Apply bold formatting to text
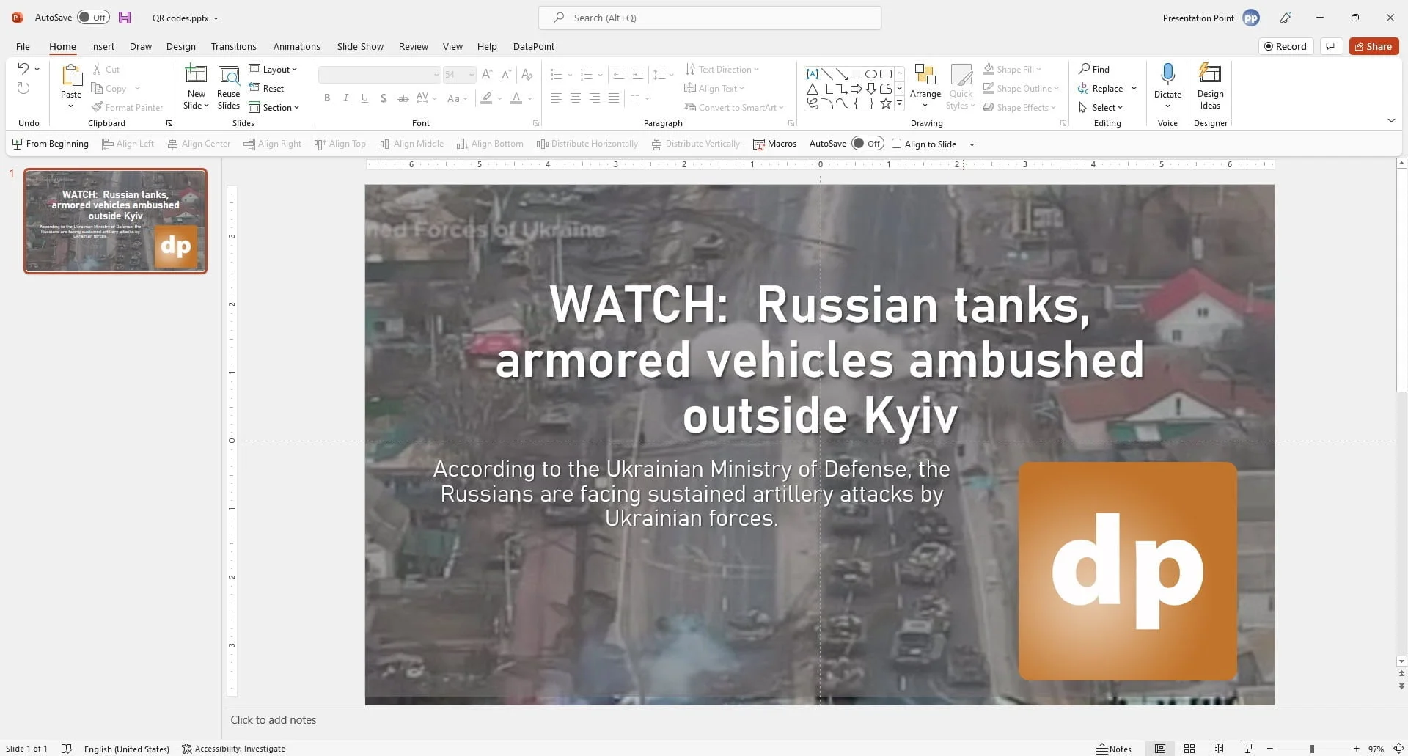 coord(327,98)
